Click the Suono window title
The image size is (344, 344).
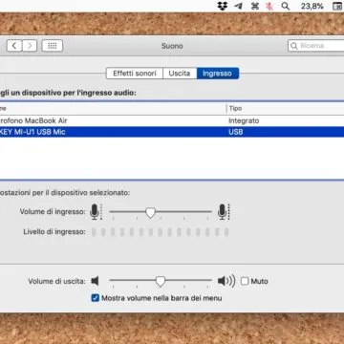point(172,46)
